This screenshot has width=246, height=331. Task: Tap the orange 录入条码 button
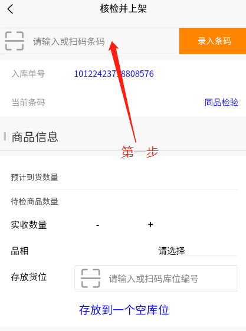[212, 41]
